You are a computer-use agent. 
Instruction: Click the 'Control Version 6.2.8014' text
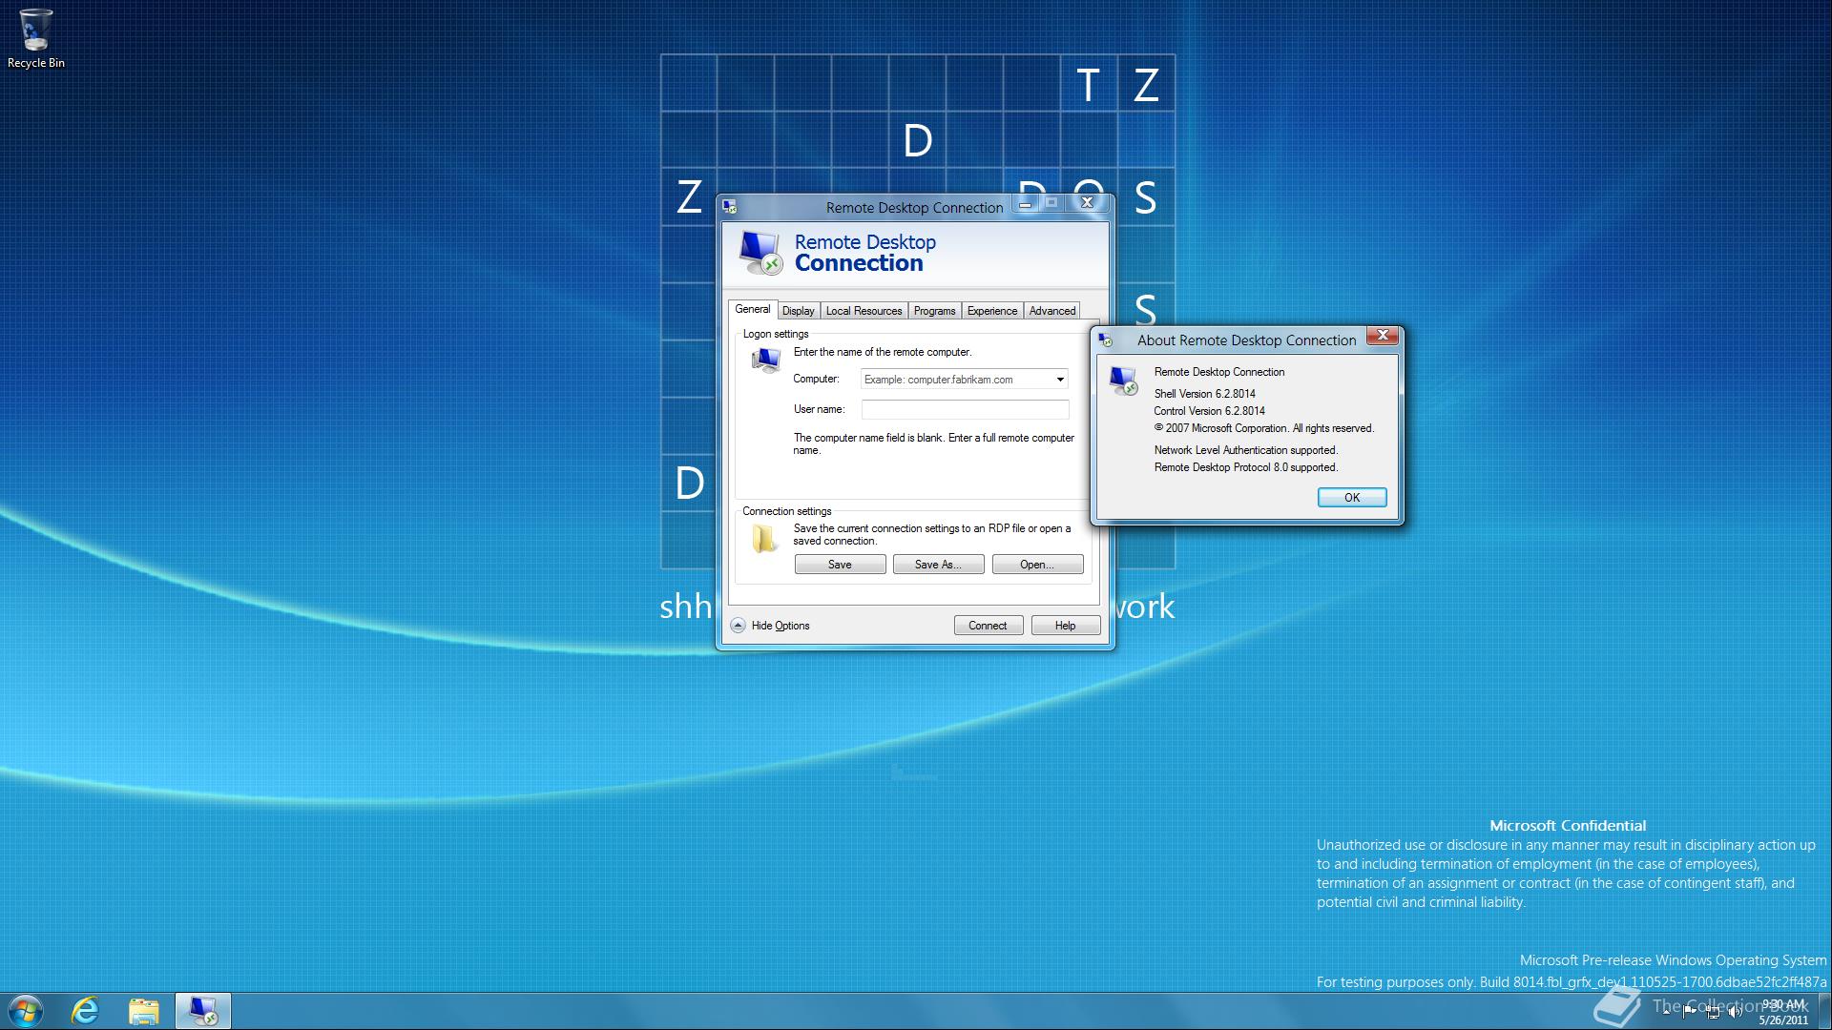(1209, 411)
